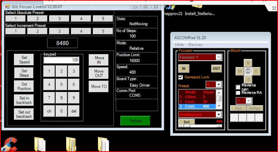Open the zipped desktop folder icon
The width and height of the screenshot is (278, 152).
(x=71, y=144)
